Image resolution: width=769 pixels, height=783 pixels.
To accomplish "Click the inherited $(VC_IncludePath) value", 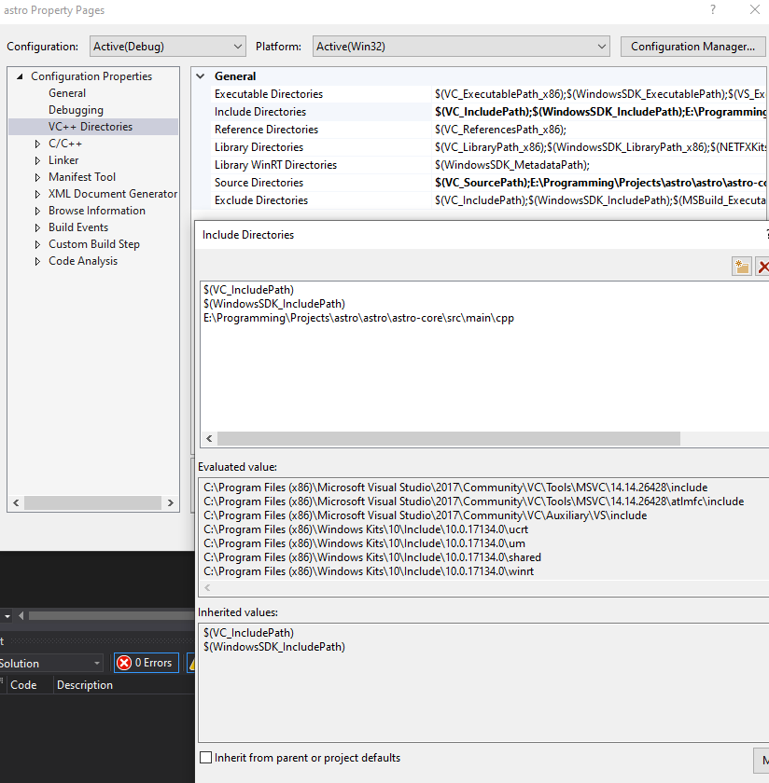I will [248, 633].
